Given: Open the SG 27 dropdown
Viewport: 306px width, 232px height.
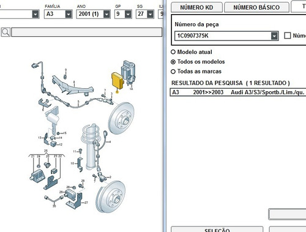Looking at the screenshot, I should click(150, 14).
